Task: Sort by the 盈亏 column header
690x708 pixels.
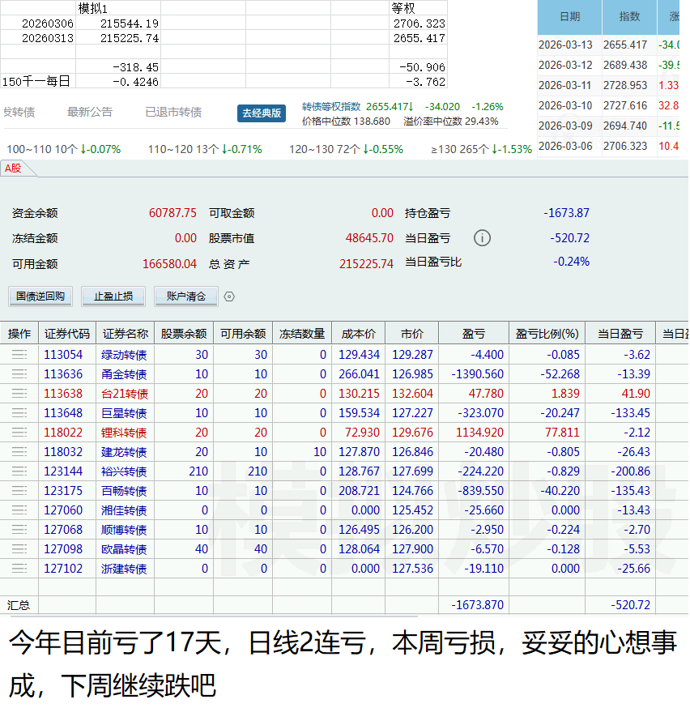Action: coord(474,334)
